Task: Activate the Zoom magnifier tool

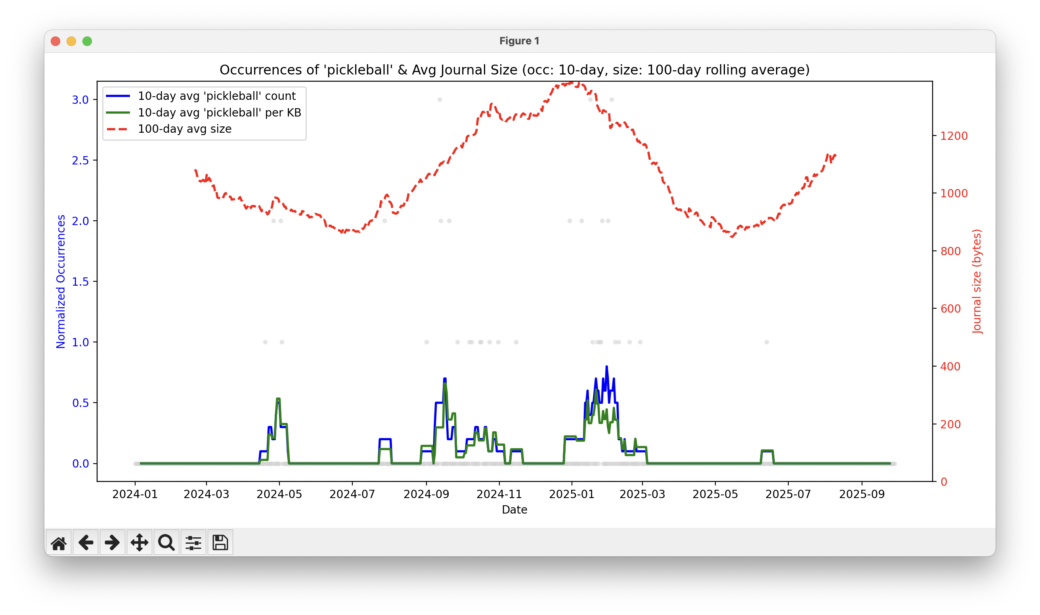Action: 166,542
